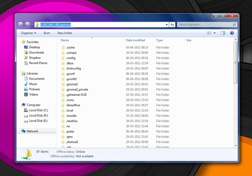Sort by the Name column header
Image resolution: width=252 pixels, height=176 pixels.
(x=65, y=40)
